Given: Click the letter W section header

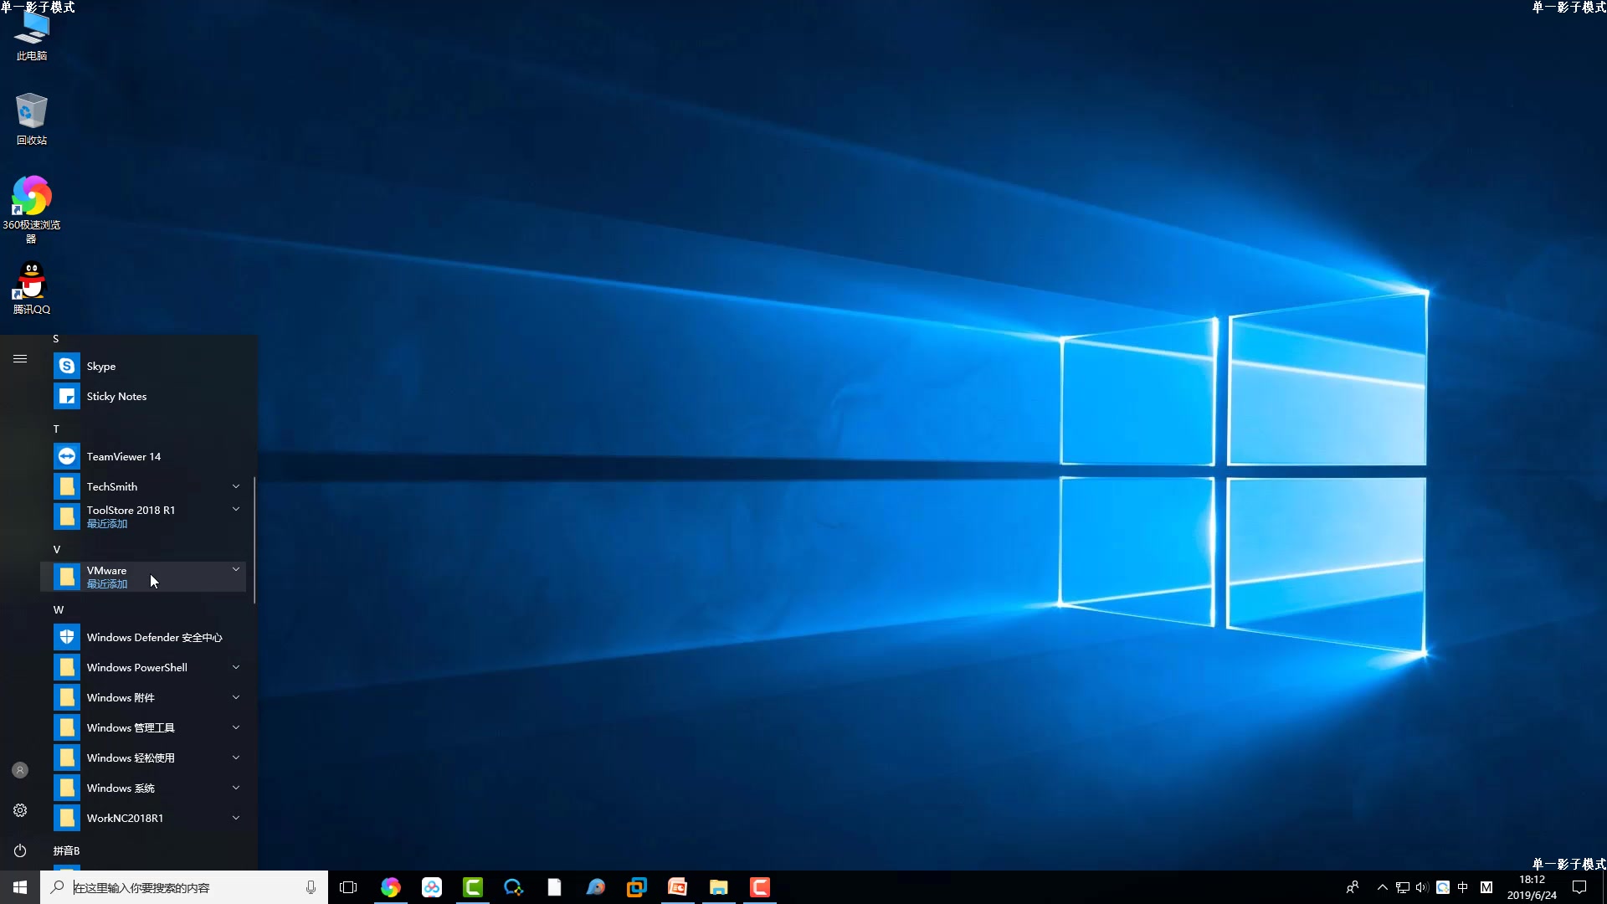Looking at the screenshot, I should (59, 609).
